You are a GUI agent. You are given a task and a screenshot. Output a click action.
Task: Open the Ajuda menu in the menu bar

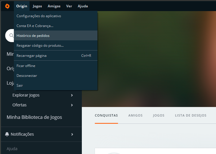point(83,6)
